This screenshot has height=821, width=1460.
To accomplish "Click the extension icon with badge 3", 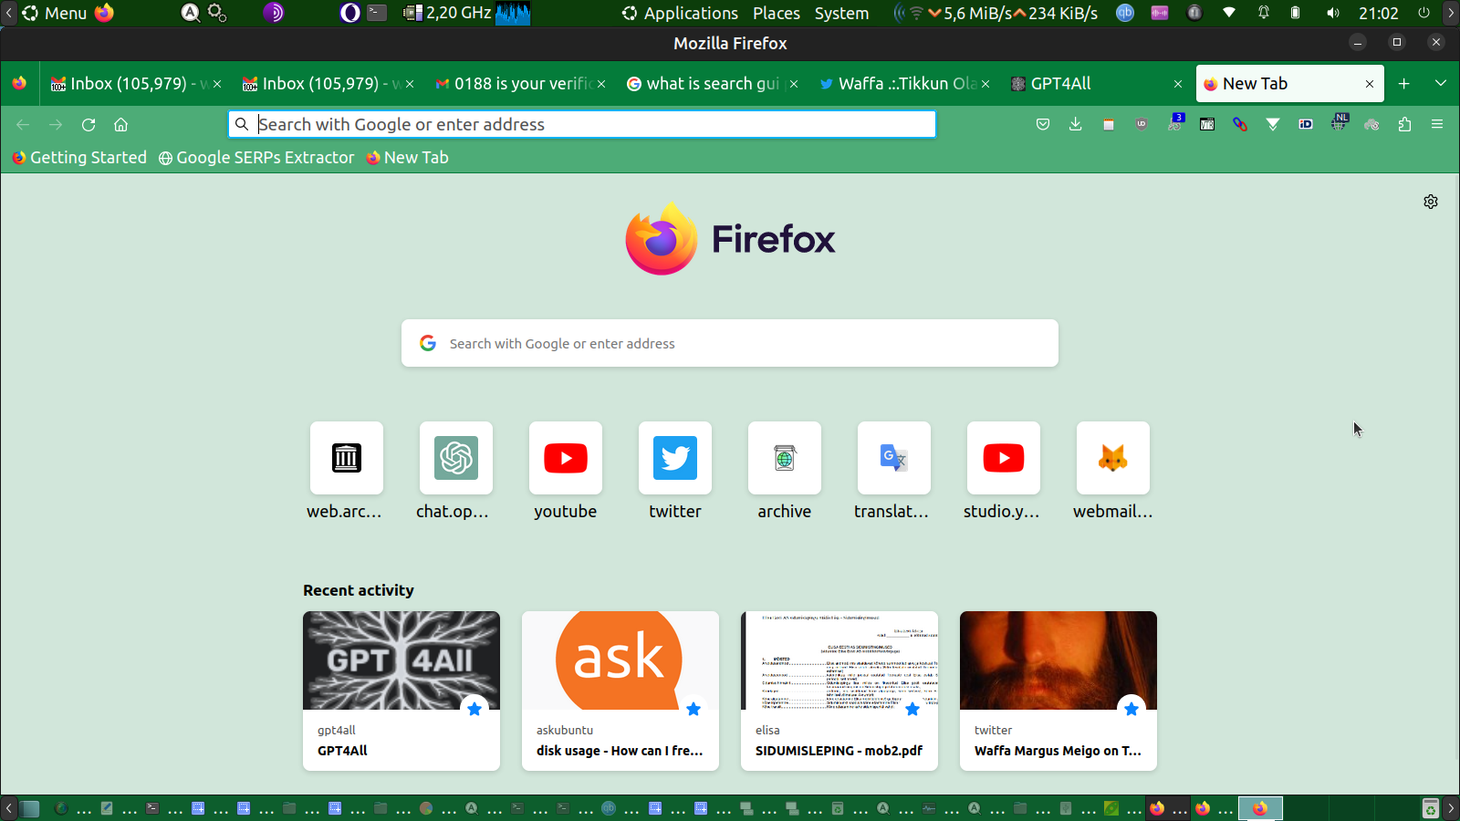I will pyautogui.click(x=1175, y=122).
